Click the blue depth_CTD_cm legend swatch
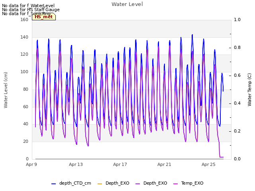This screenshot has width=255, height=191. click(53, 184)
